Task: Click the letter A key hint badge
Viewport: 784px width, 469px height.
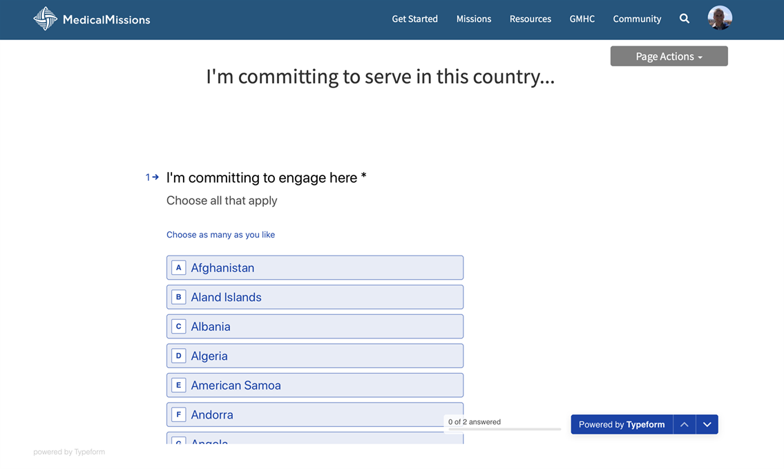Action: 178,268
